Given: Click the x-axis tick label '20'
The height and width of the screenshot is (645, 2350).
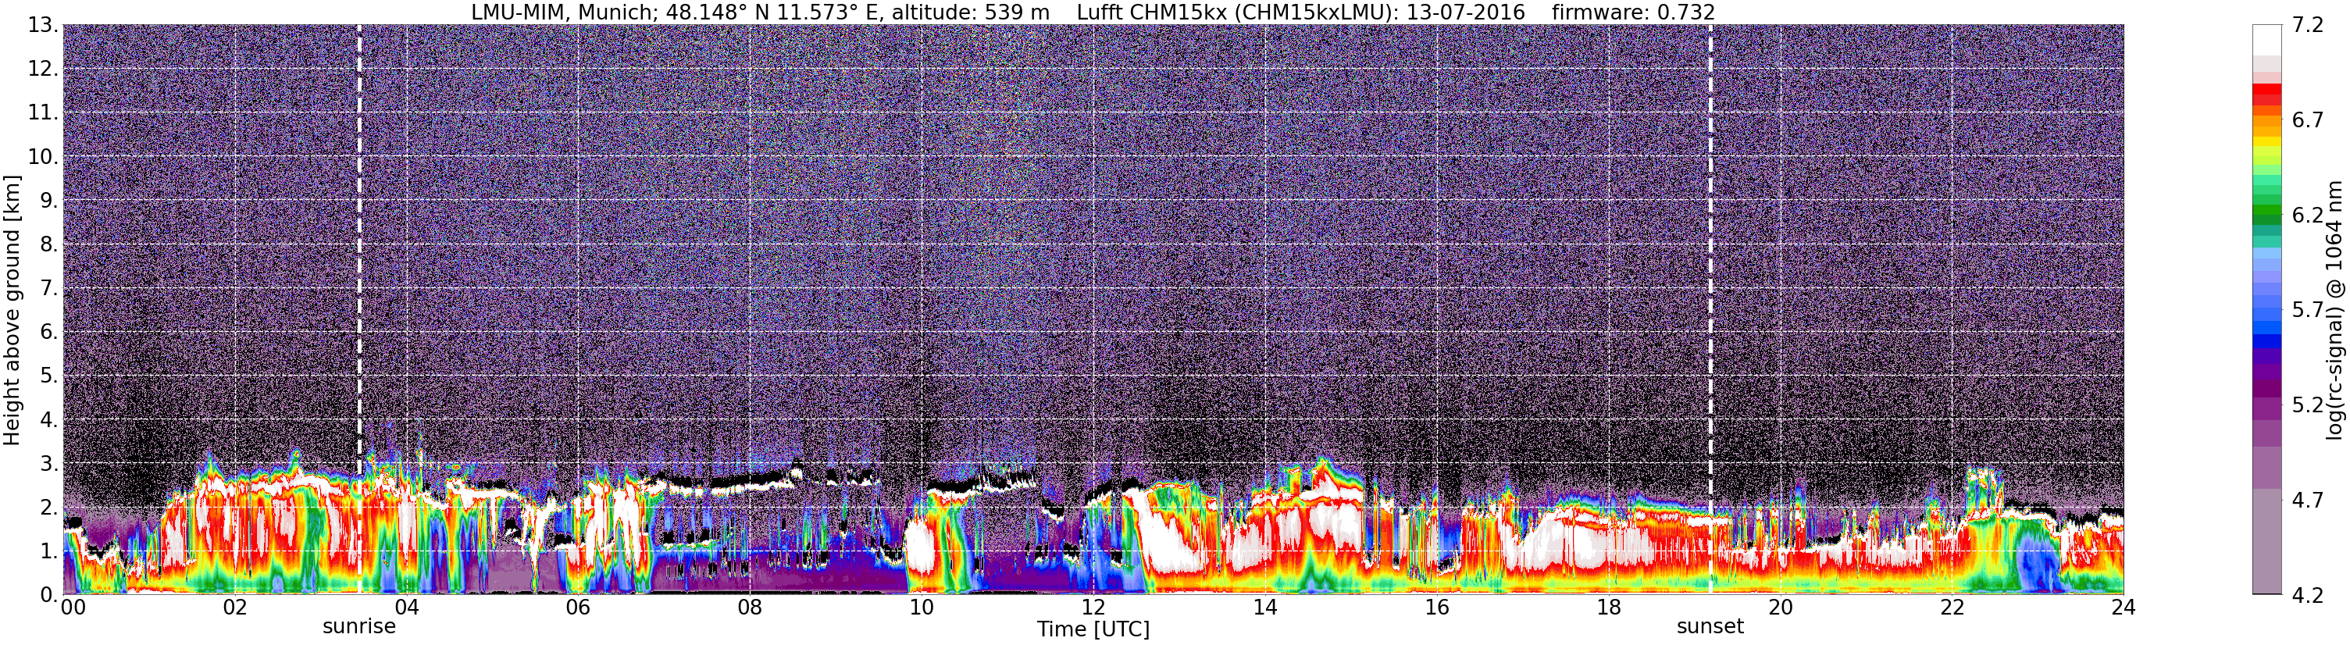Looking at the screenshot, I should click(1780, 608).
